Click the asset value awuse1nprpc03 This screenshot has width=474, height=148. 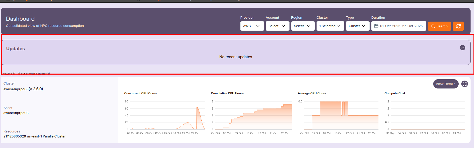(x=16, y=113)
